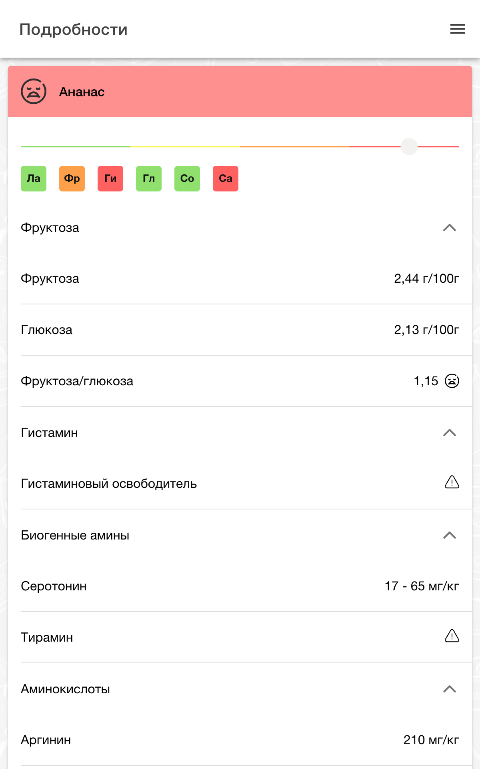Screen dimensions: 480x769
Task: Tap the Ананас header title
Action: tap(82, 92)
